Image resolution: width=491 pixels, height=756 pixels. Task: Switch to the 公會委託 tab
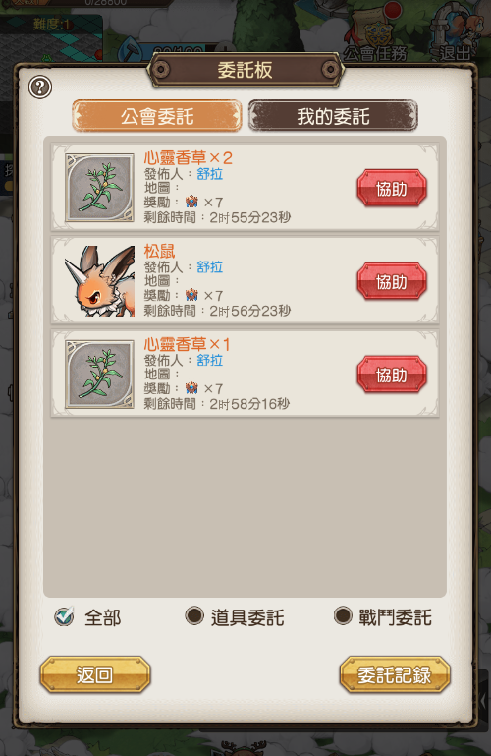click(157, 116)
